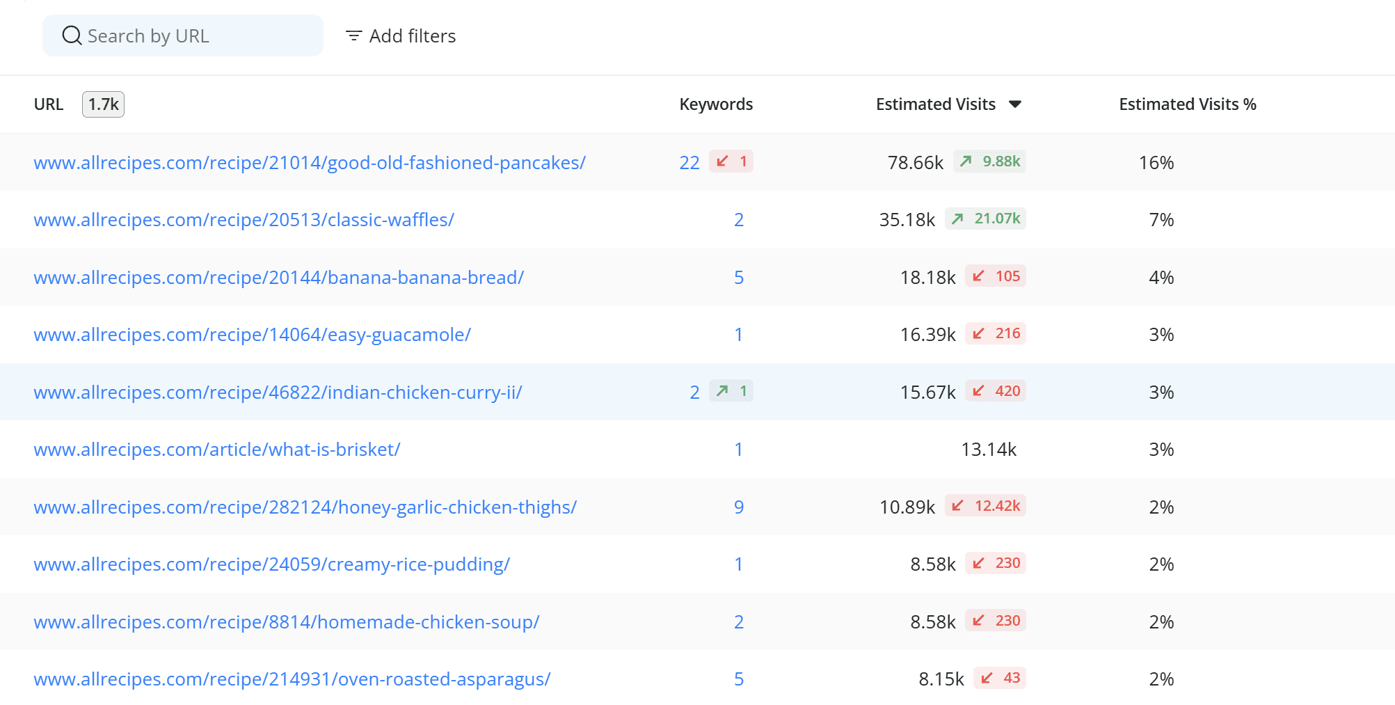Click the filter lines icon
Screen dimensions: 1395x705
353,35
